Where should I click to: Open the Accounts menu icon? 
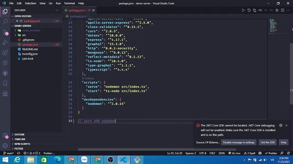point(5,136)
